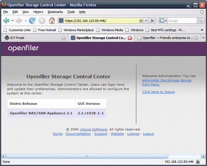Open the License footer link
The width and height of the screenshot is (207, 166).
pyautogui.click(x=133, y=134)
